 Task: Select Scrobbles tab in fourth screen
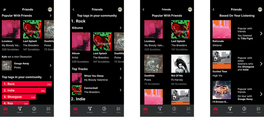pyautogui.click(x=230, y=110)
